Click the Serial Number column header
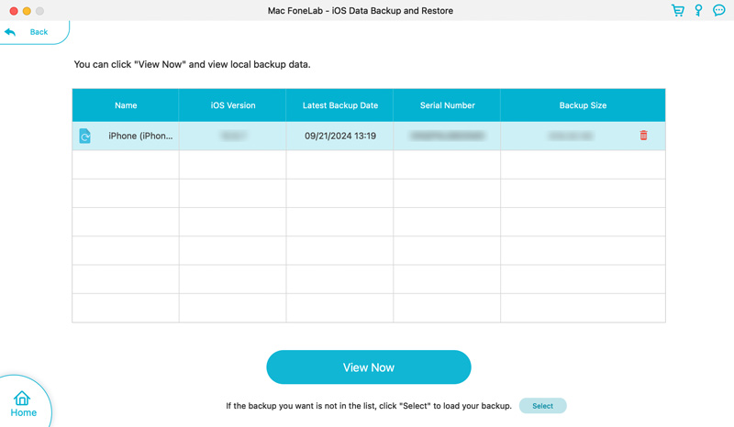This screenshot has width=734, height=427. pyautogui.click(x=447, y=105)
